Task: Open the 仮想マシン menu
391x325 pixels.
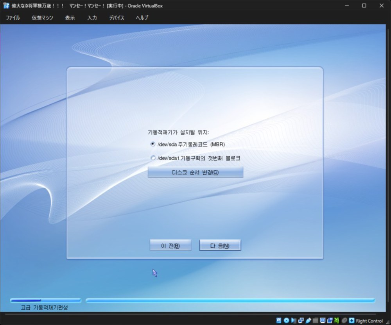Action: [x=42, y=18]
